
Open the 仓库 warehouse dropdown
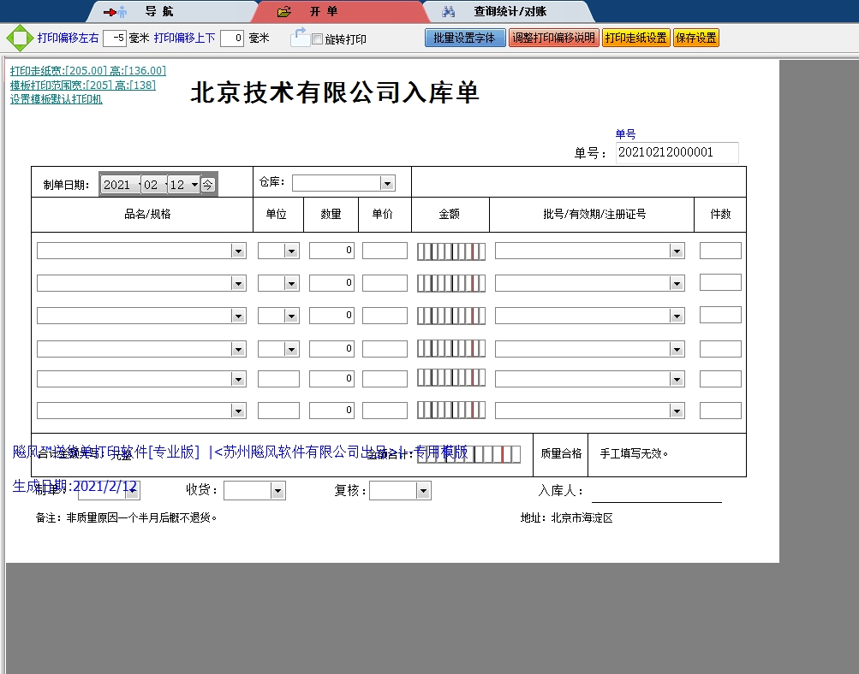[387, 182]
